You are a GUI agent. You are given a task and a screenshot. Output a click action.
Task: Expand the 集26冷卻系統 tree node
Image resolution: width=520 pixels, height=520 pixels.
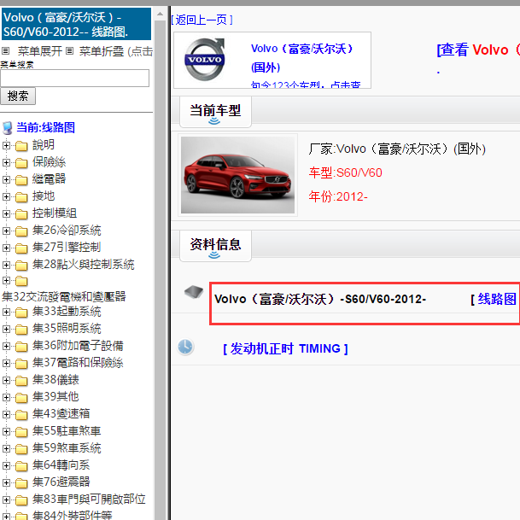(6, 231)
